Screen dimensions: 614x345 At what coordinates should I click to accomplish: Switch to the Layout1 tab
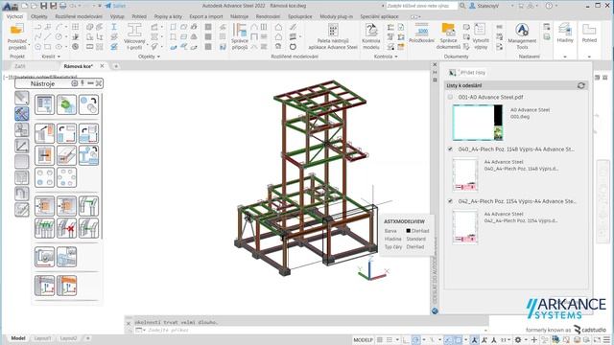pyautogui.click(x=42, y=338)
